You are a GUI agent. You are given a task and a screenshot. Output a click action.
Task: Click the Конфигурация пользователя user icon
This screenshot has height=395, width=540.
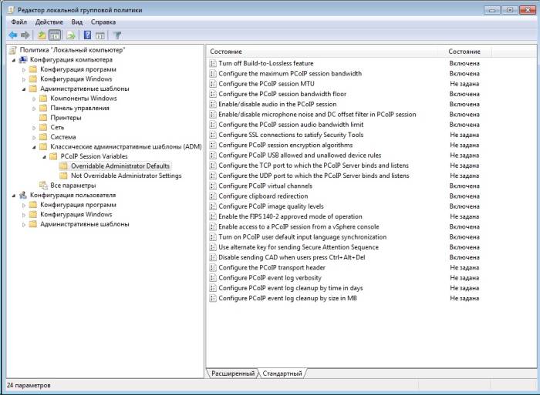point(23,196)
